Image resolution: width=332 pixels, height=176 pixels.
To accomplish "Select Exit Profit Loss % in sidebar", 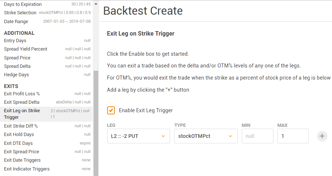I will 47,94.
